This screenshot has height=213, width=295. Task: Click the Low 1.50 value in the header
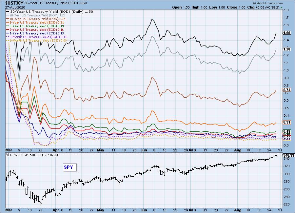coord(217,7)
